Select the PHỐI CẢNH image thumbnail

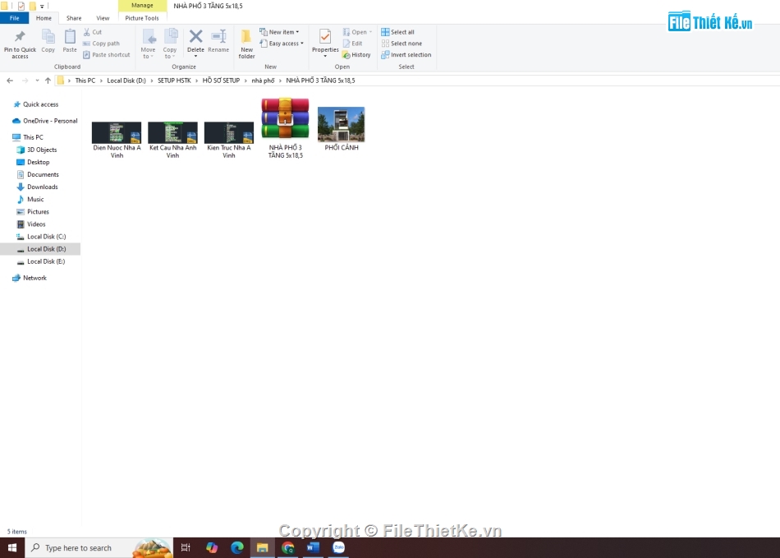tap(341, 125)
